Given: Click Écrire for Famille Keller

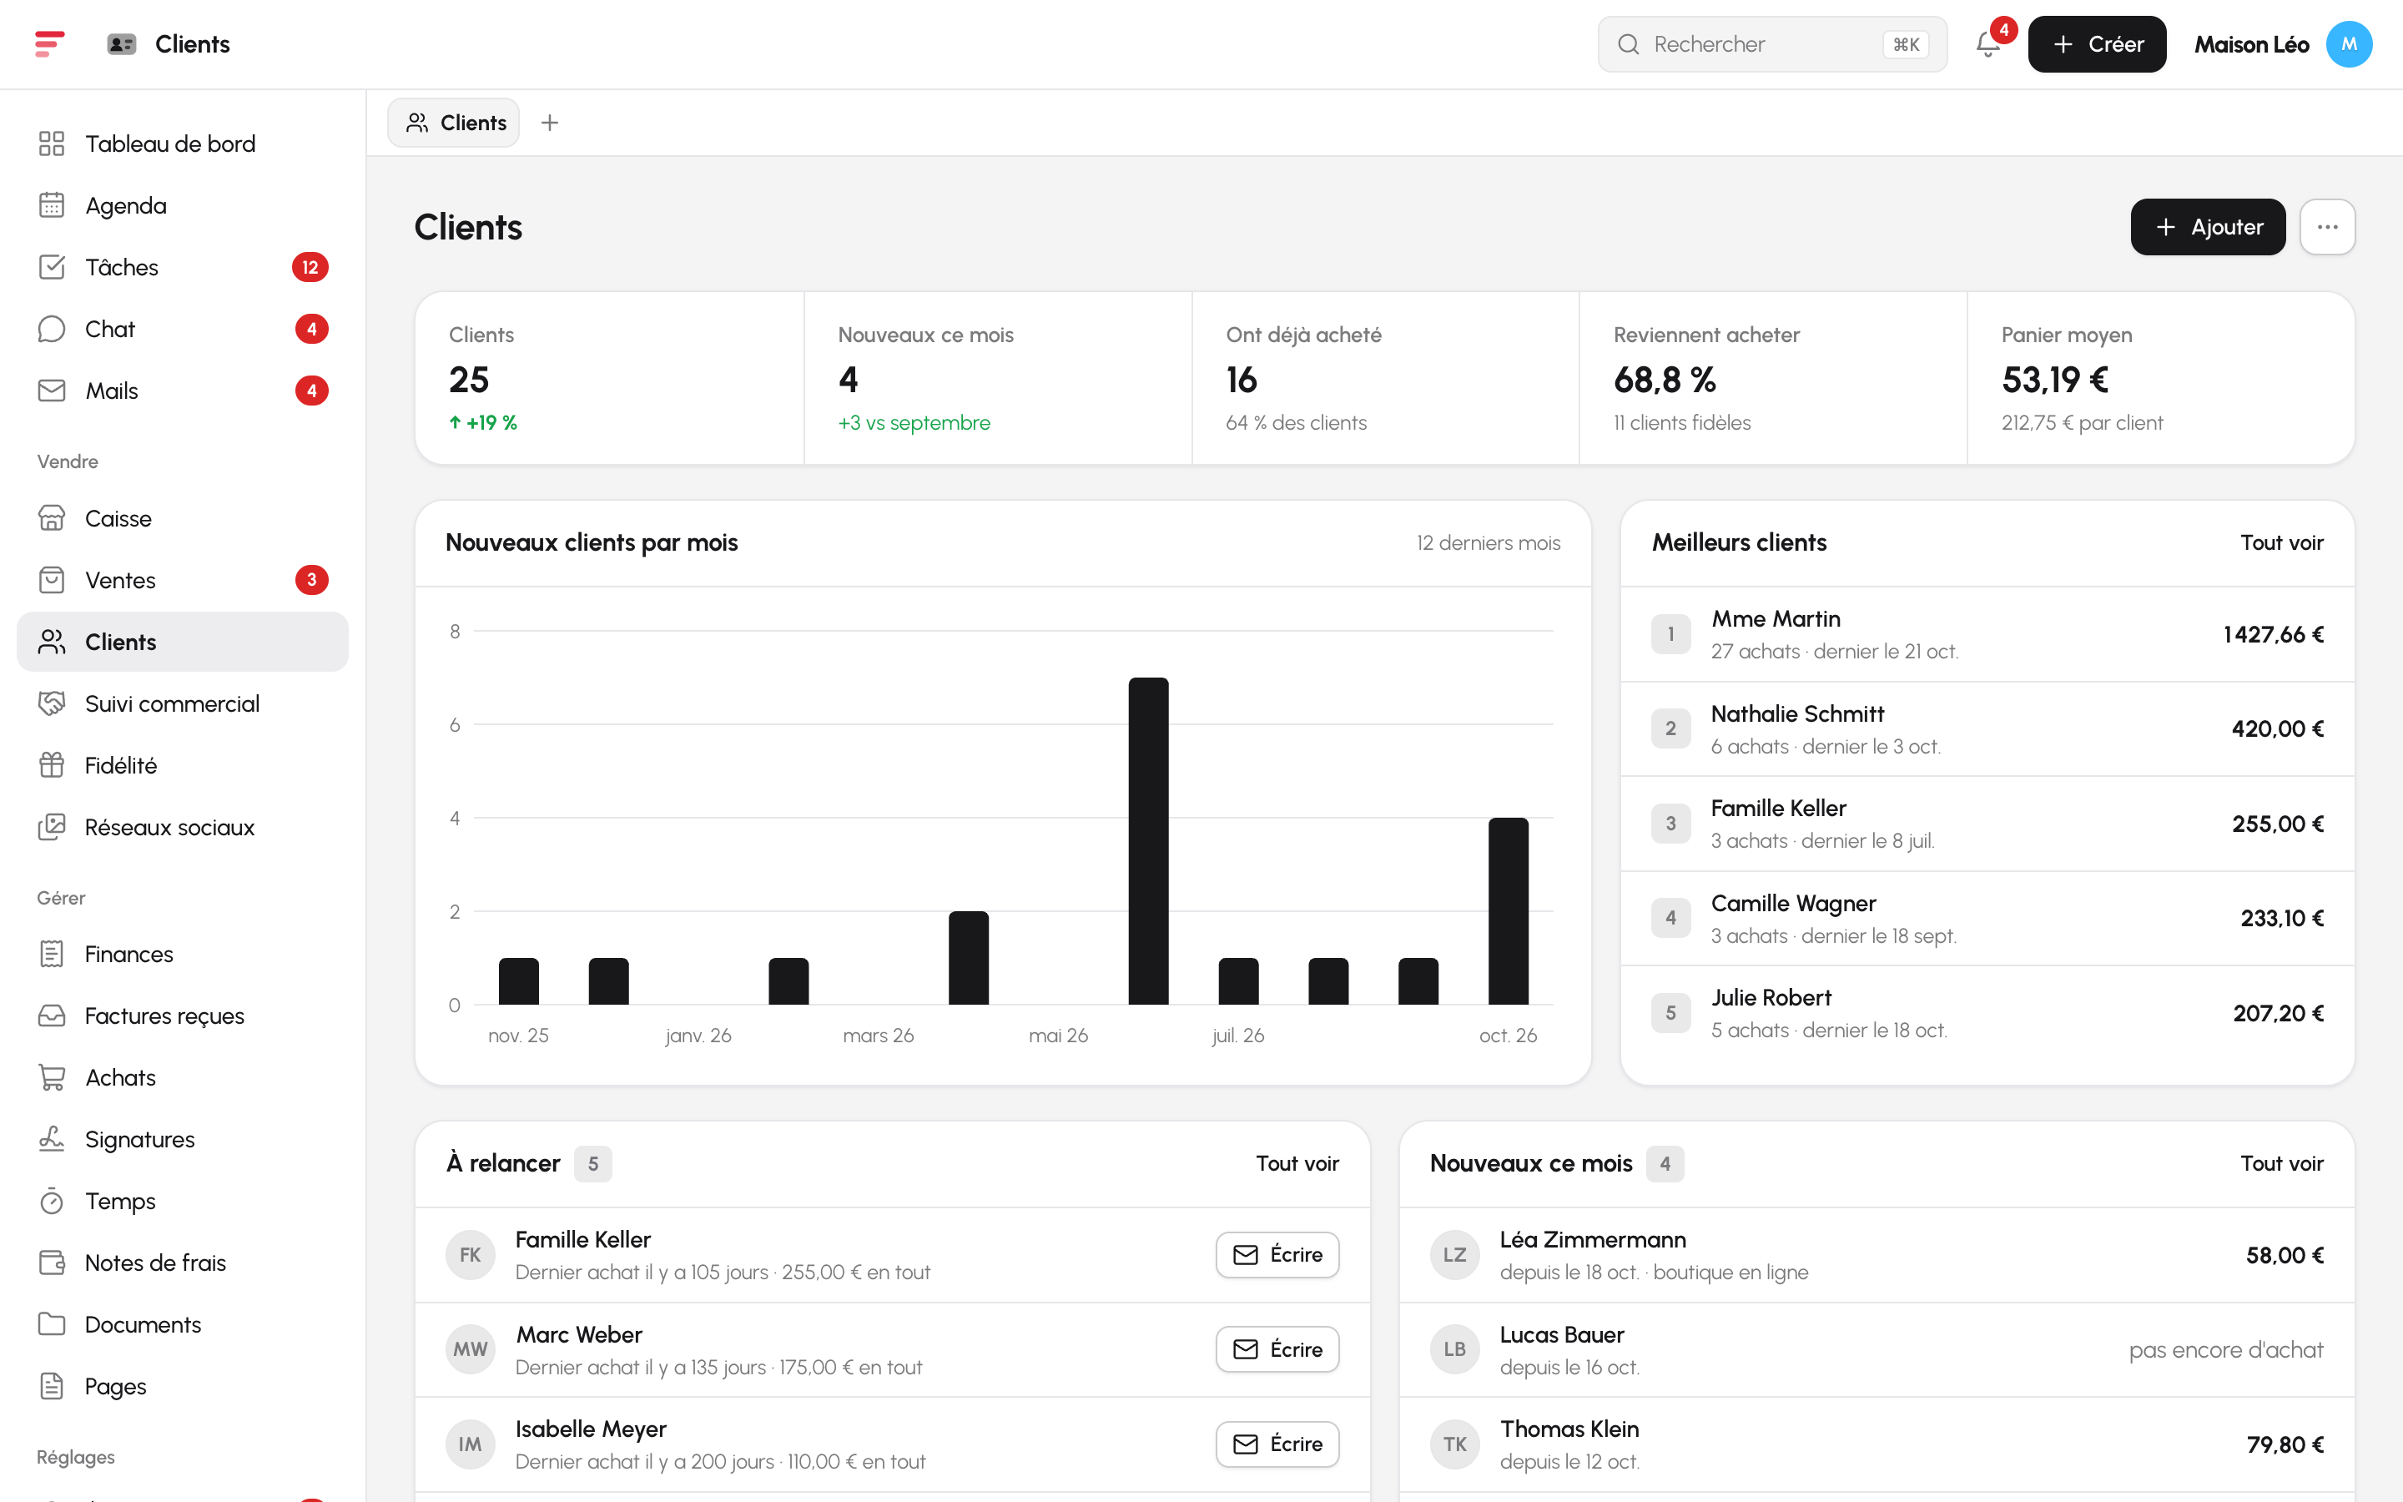Looking at the screenshot, I should [1277, 1255].
